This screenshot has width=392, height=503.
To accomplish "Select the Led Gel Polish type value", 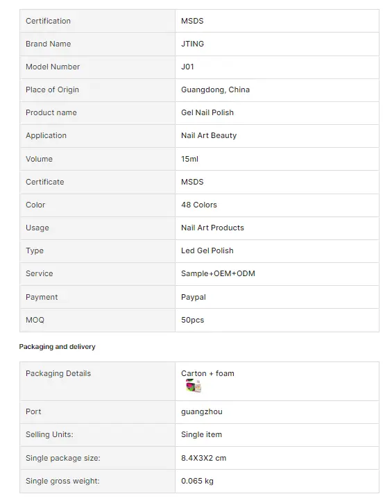I will (207, 250).
